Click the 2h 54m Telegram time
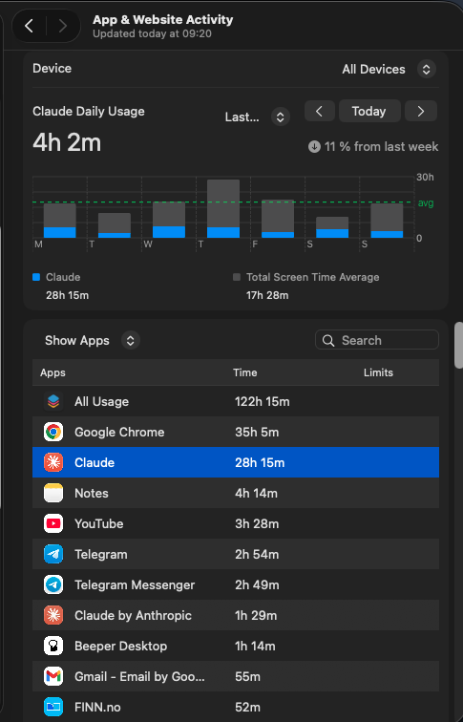 click(x=257, y=554)
